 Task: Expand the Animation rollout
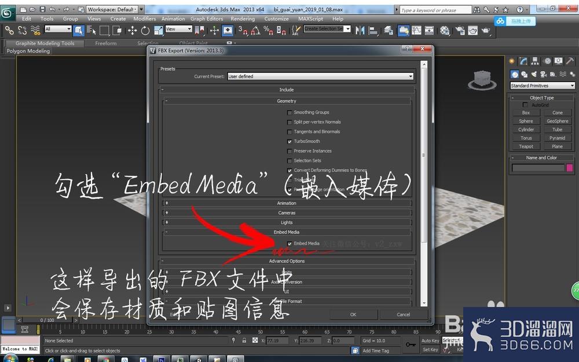[287, 203]
